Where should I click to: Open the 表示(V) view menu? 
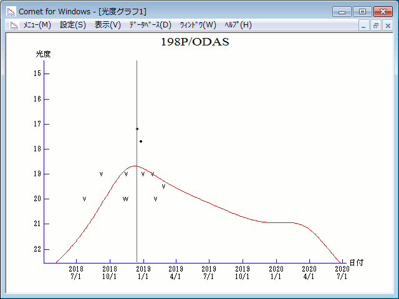[107, 25]
